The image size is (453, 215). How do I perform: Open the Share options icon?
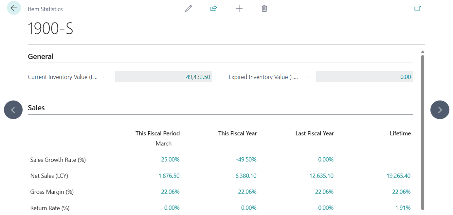tap(213, 8)
